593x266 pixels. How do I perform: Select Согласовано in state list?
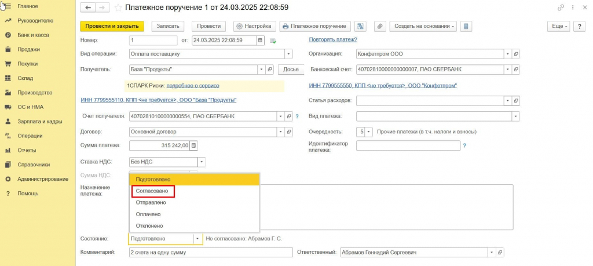(x=195, y=191)
